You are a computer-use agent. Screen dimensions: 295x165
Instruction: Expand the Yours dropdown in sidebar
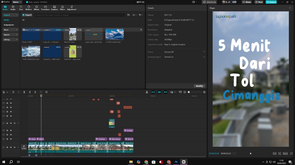tap(10, 30)
